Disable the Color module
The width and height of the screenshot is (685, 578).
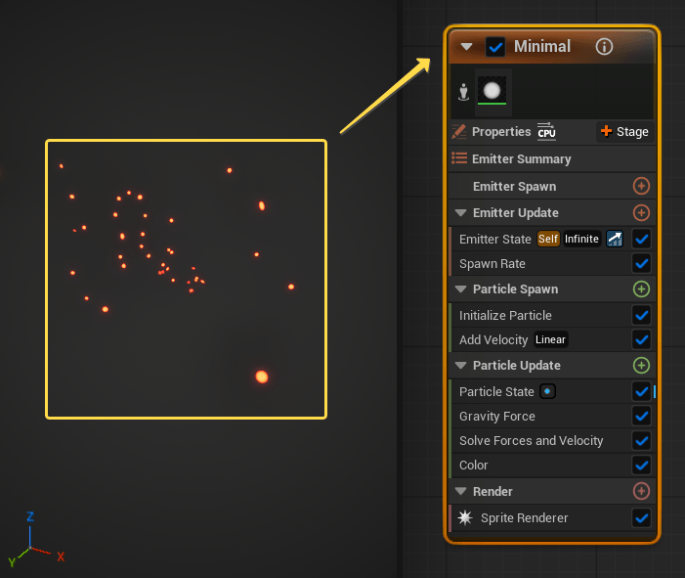tap(641, 465)
